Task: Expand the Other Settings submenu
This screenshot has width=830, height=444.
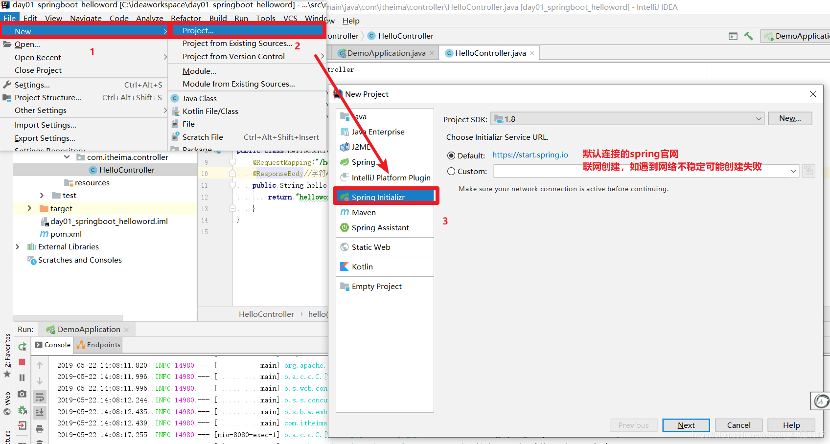Action: 84,111
